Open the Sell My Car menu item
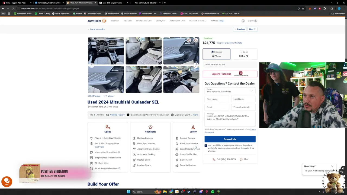 click(160, 21)
